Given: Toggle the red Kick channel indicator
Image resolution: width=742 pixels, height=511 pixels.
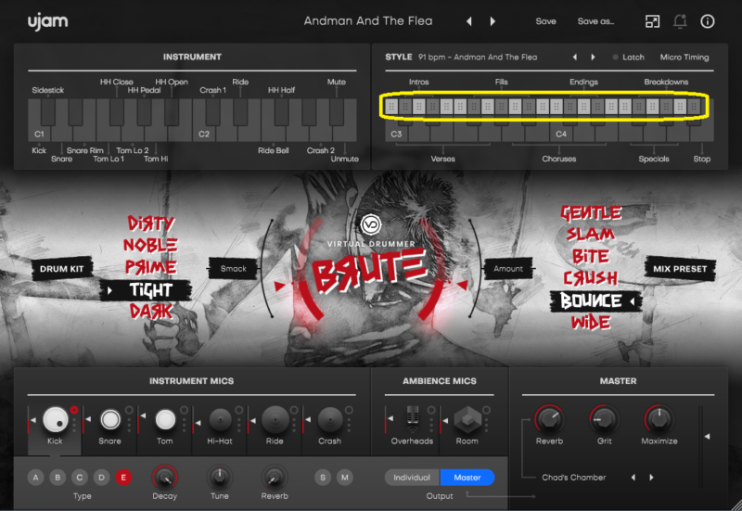Looking at the screenshot, I should pos(74,410).
